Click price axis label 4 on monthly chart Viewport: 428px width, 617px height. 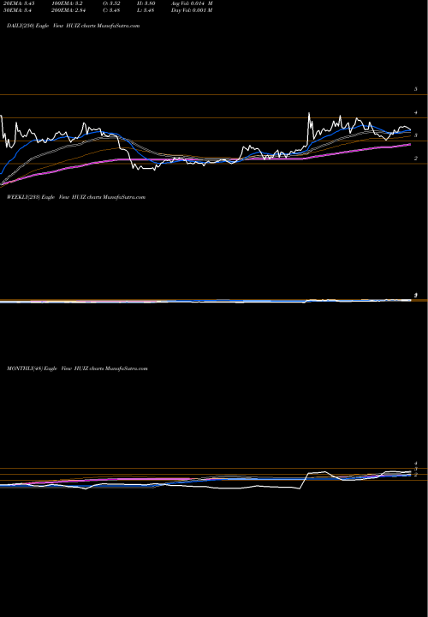(x=415, y=464)
